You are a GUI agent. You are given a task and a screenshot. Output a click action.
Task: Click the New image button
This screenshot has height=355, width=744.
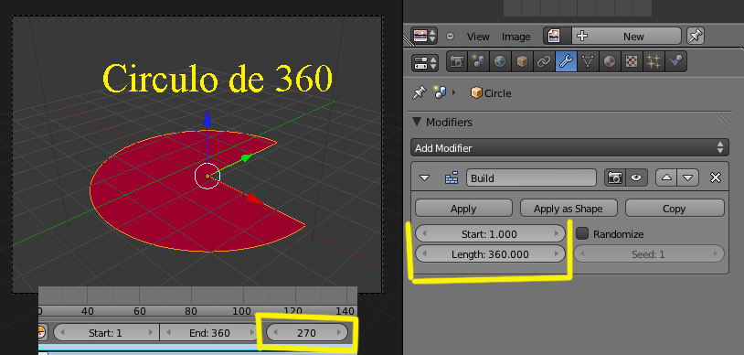627,36
